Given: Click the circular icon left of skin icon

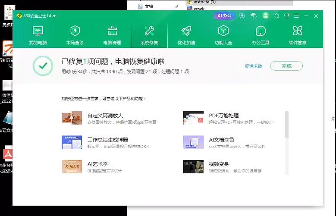Looking at the screenshot, I should pyautogui.click(x=276, y=16).
